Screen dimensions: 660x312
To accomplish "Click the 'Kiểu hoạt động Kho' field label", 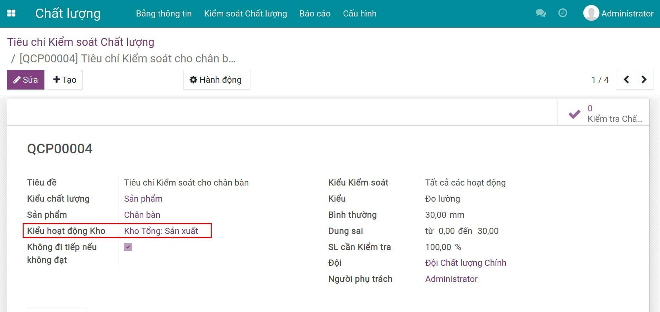I will click(66, 231).
